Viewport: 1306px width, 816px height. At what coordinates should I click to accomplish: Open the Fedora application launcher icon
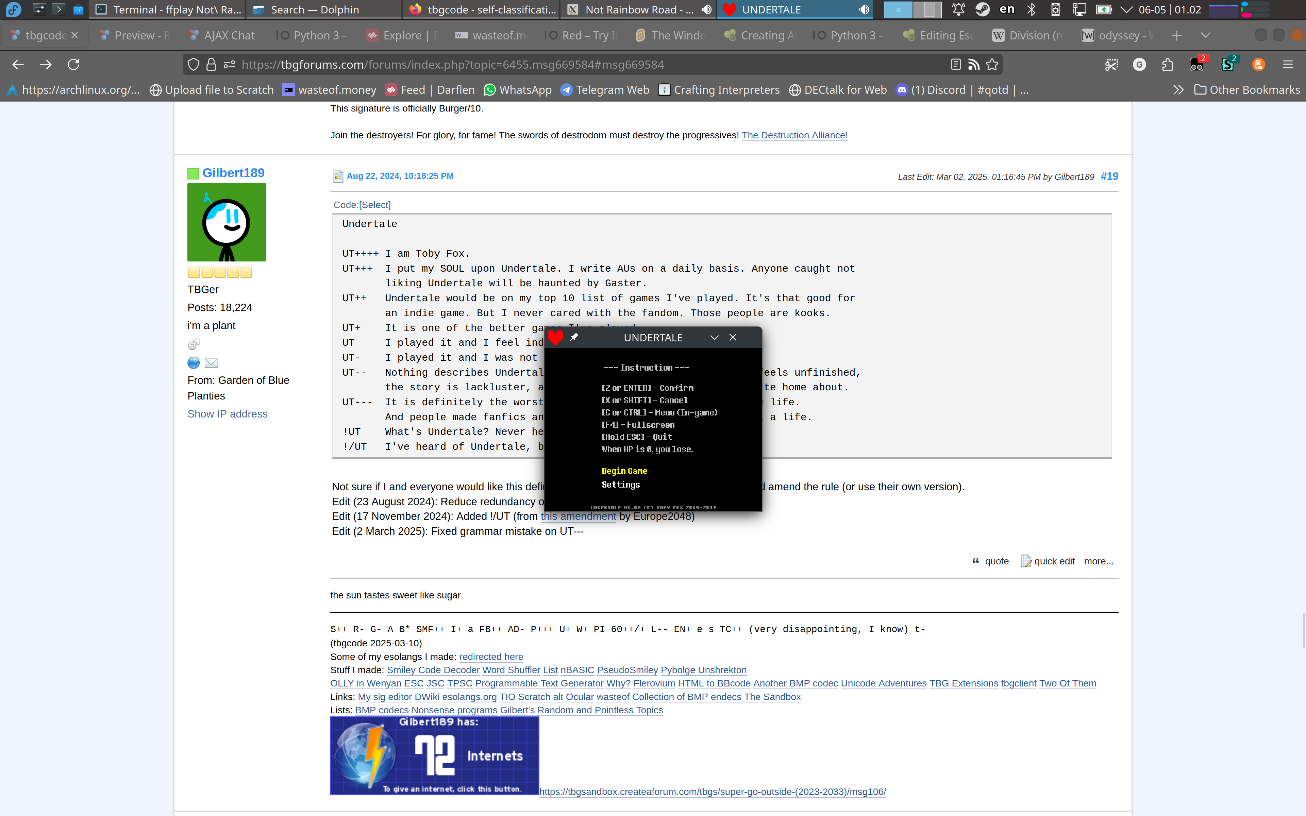point(13,9)
